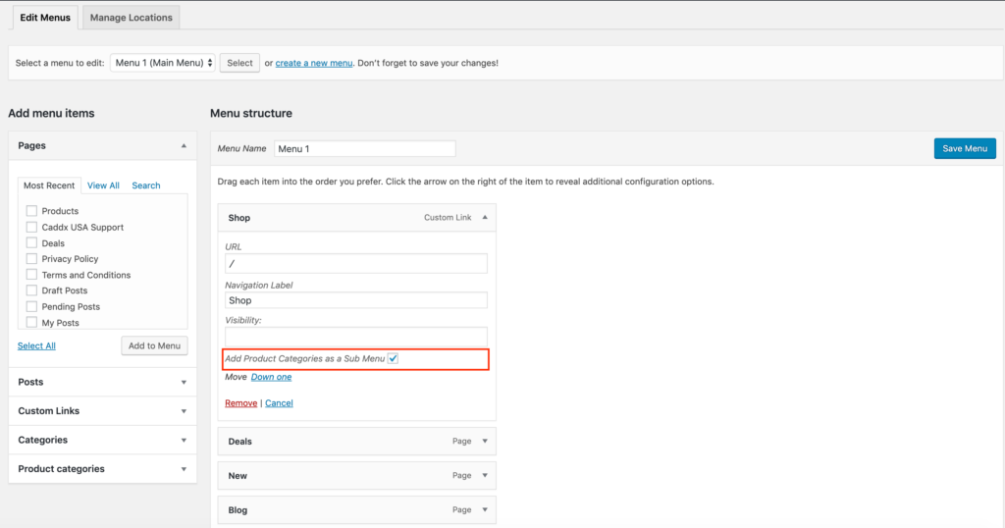
Task: Click the Add to Menu button
Action: click(154, 345)
